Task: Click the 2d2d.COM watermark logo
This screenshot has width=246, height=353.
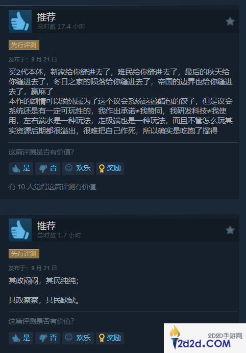Action: point(205,338)
